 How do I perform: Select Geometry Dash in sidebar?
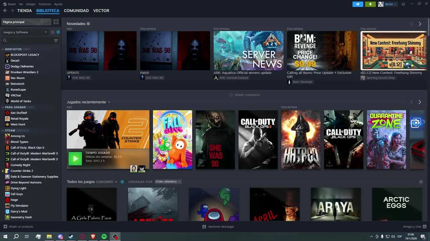tap(21, 217)
